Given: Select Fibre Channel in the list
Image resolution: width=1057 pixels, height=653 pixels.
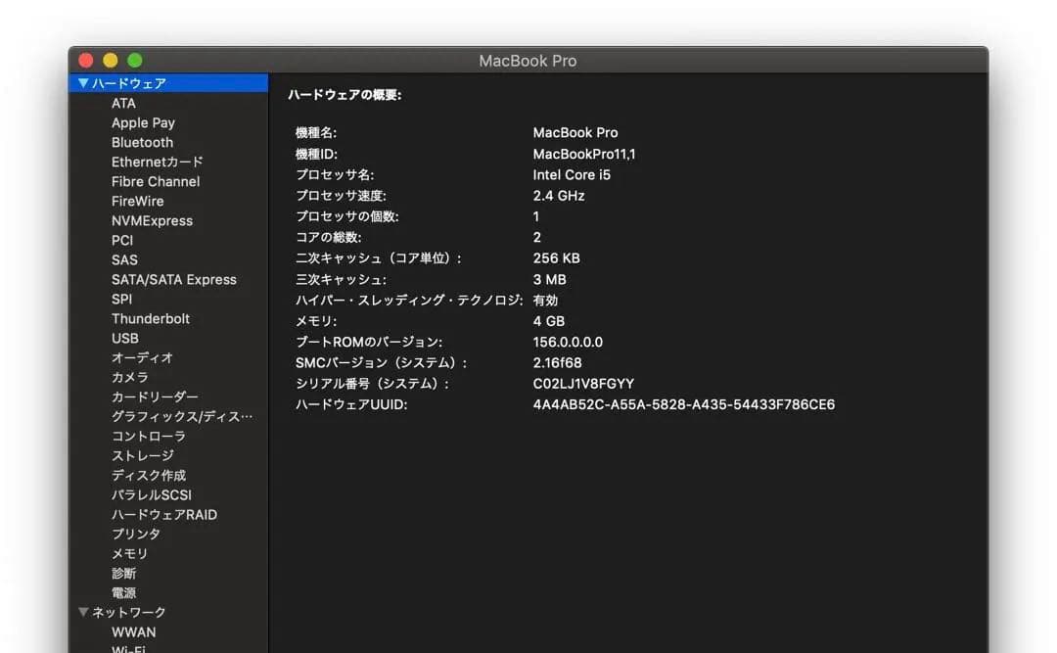Looking at the screenshot, I should point(155,181).
